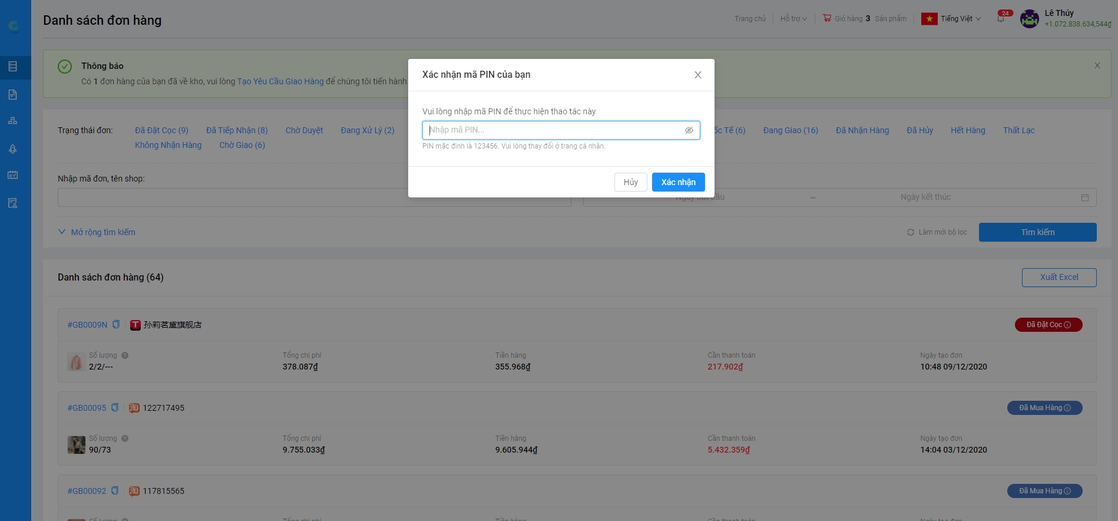
Task: Click the Xác nhận button
Action: click(x=678, y=182)
